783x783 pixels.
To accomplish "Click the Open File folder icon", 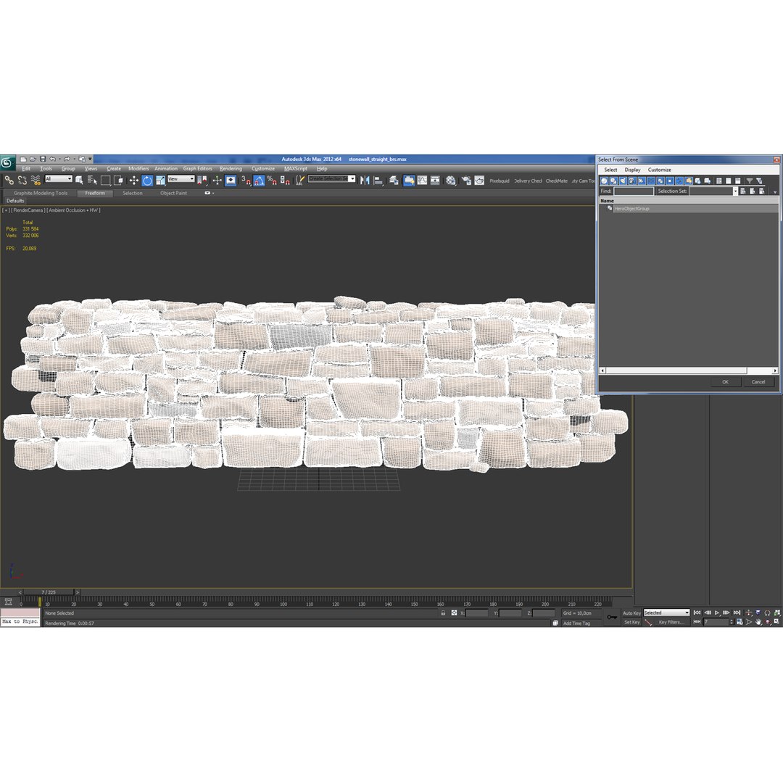I will click(33, 159).
